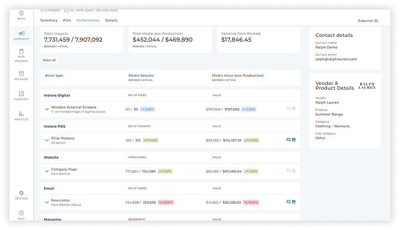Click the $114,167.39 actual value for Pillar Posters
400x230 pixels.
click(232, 140)
